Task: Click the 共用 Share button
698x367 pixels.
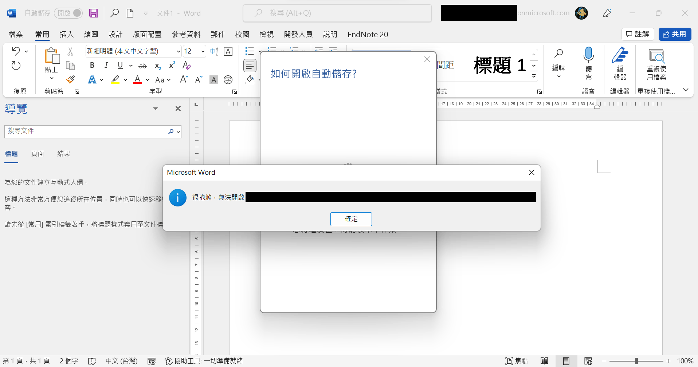Action: click(x=675, y=34)
